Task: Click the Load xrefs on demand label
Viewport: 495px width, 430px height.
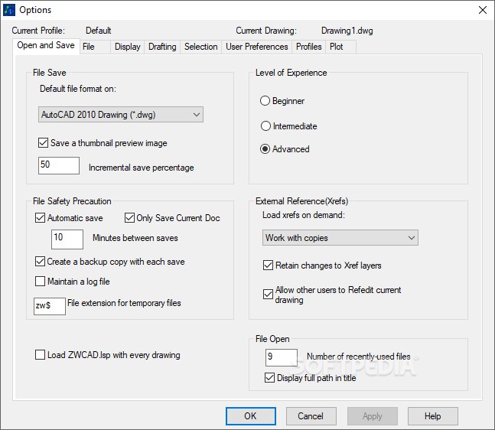Action: (304, 215)
